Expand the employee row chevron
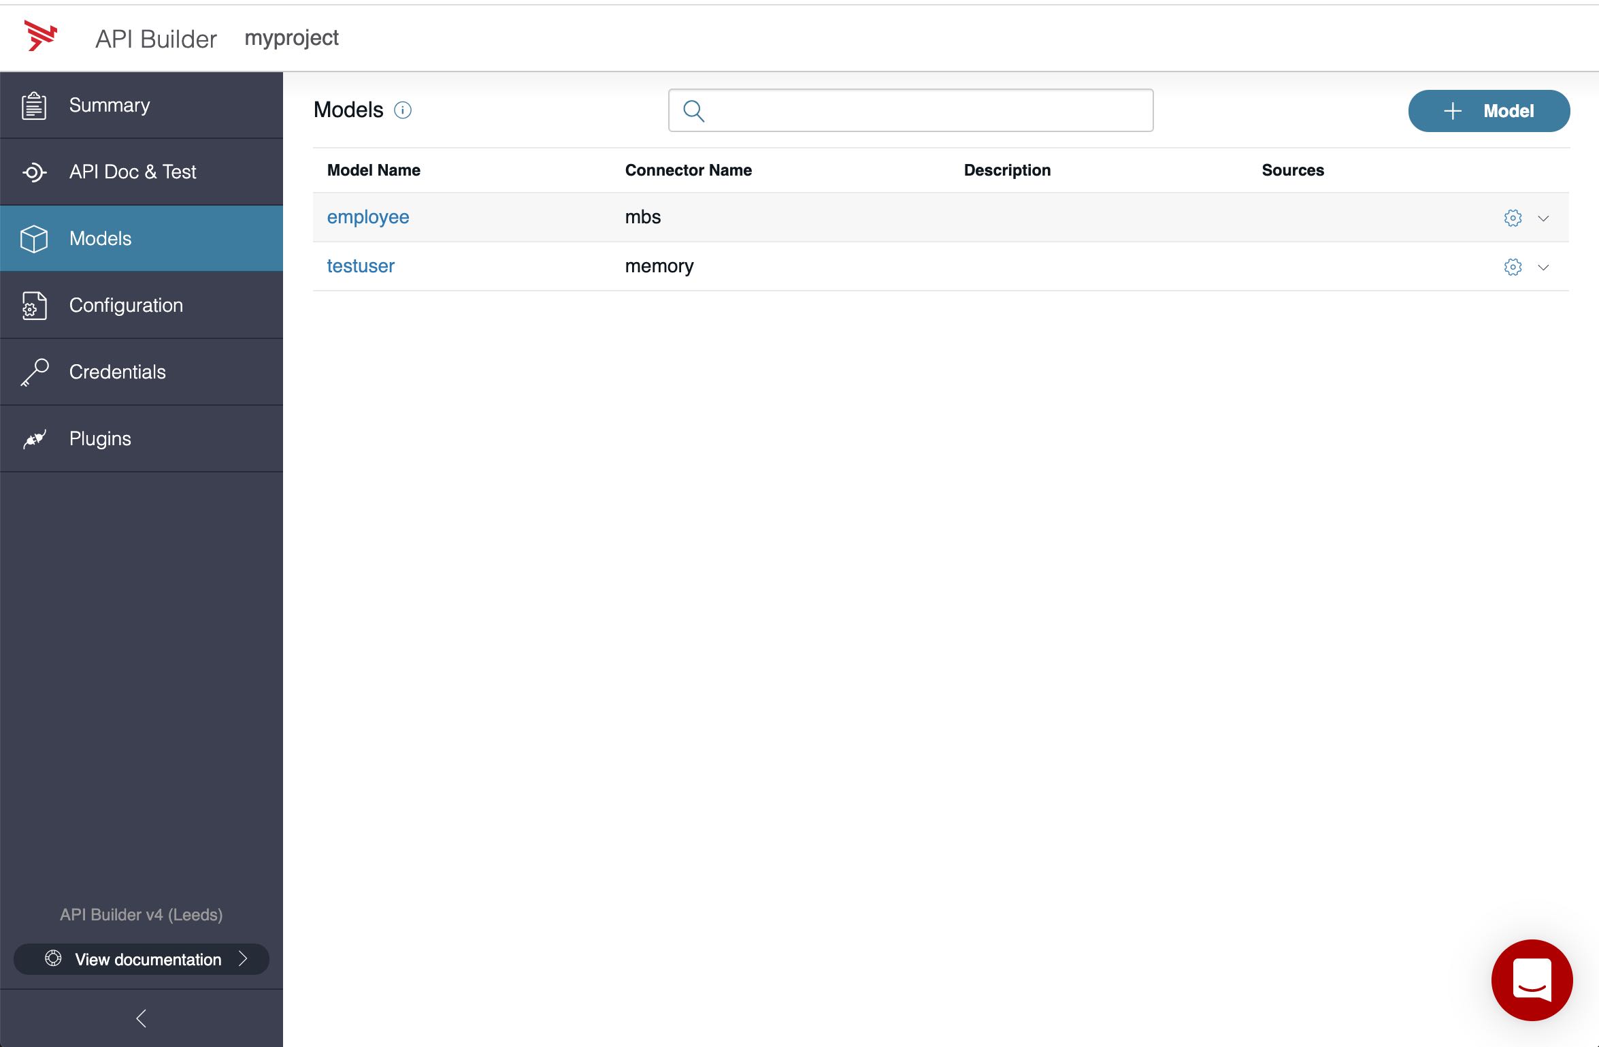This screenshot has width=1599, height=1047. pos(1543,219)
